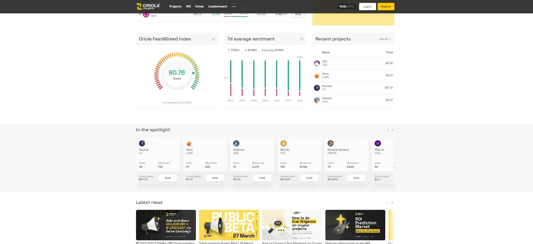Select the Terra LUNA row in Recent projects

click(x=353, y=75)
